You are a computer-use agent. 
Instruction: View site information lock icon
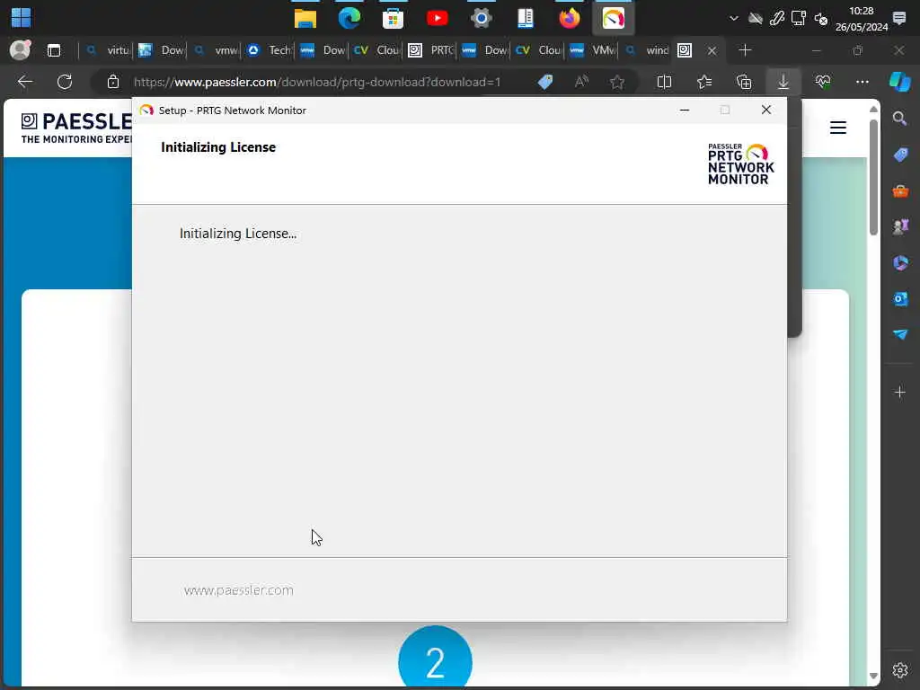tap(113, 82)
